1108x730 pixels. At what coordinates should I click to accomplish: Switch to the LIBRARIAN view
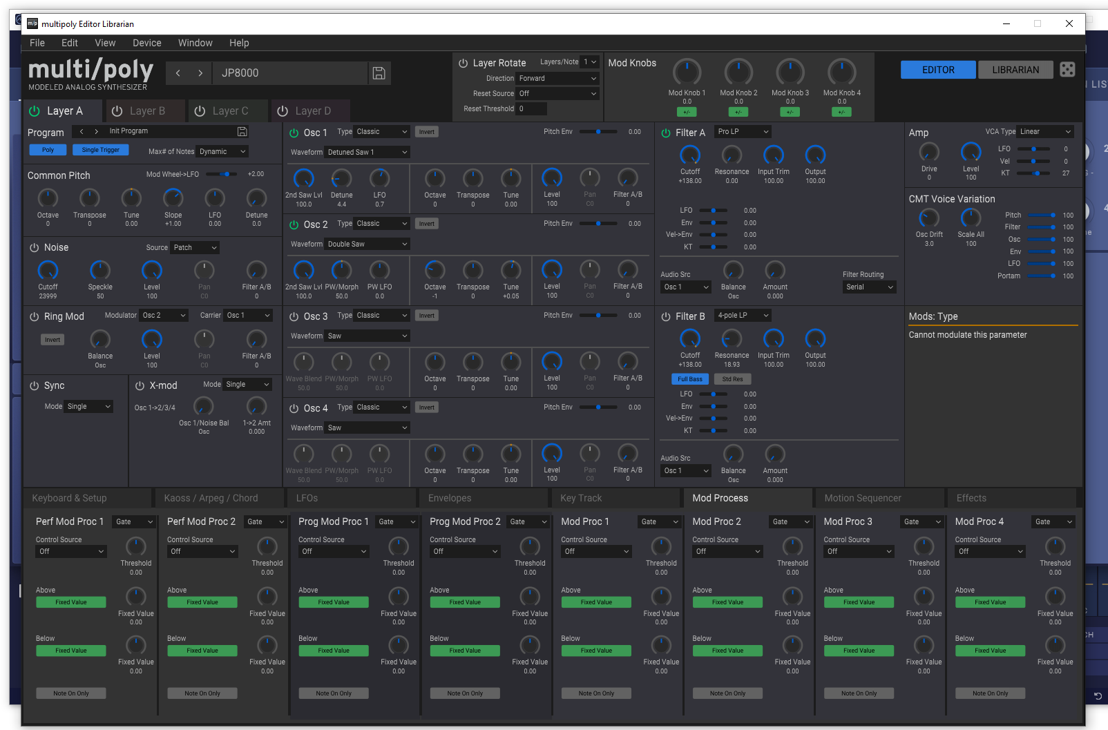tap(1015, 70)
